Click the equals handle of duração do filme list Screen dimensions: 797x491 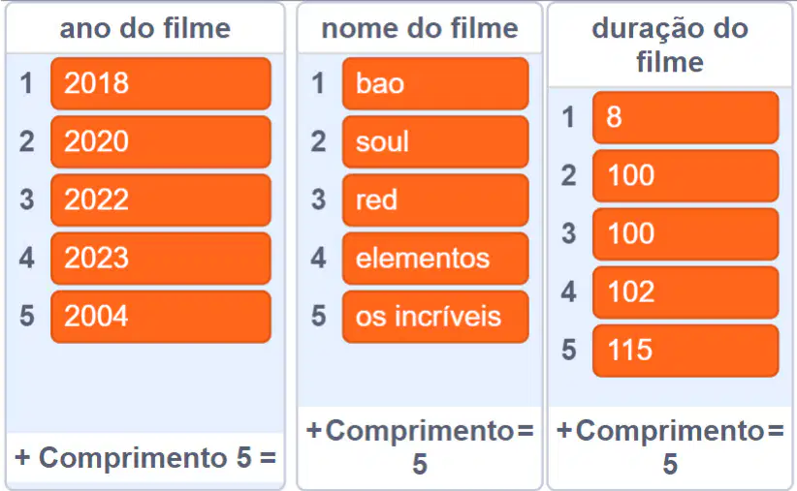[x=776, y=431]
